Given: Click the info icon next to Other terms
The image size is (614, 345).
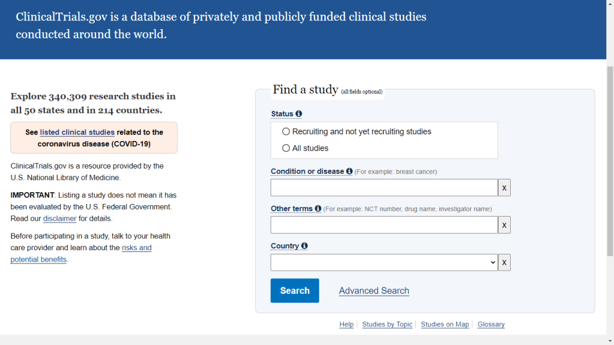Looking at the screenshot, I should [318, 209].
